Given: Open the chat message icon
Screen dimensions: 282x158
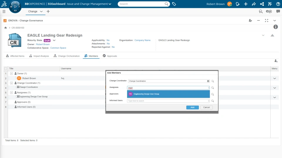Looking at the screenshot, I should [x=278, y=11].
